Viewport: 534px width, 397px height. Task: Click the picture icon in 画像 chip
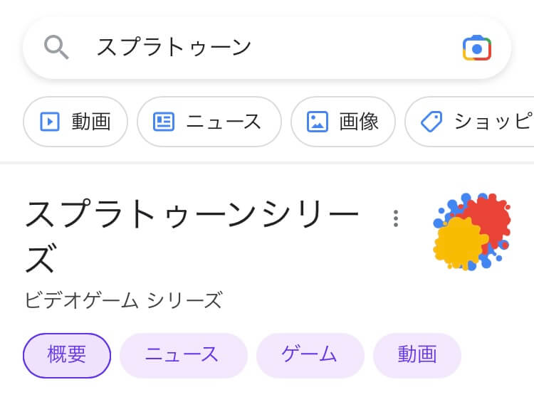[x=318, y=122]
